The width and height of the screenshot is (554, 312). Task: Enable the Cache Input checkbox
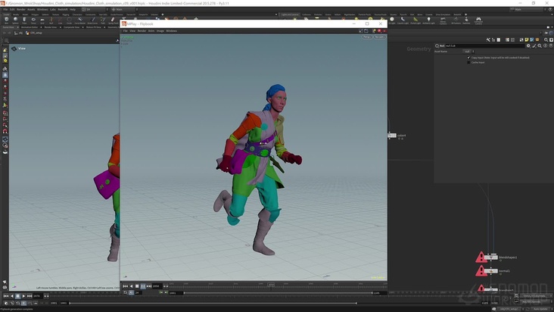(468, 62)
